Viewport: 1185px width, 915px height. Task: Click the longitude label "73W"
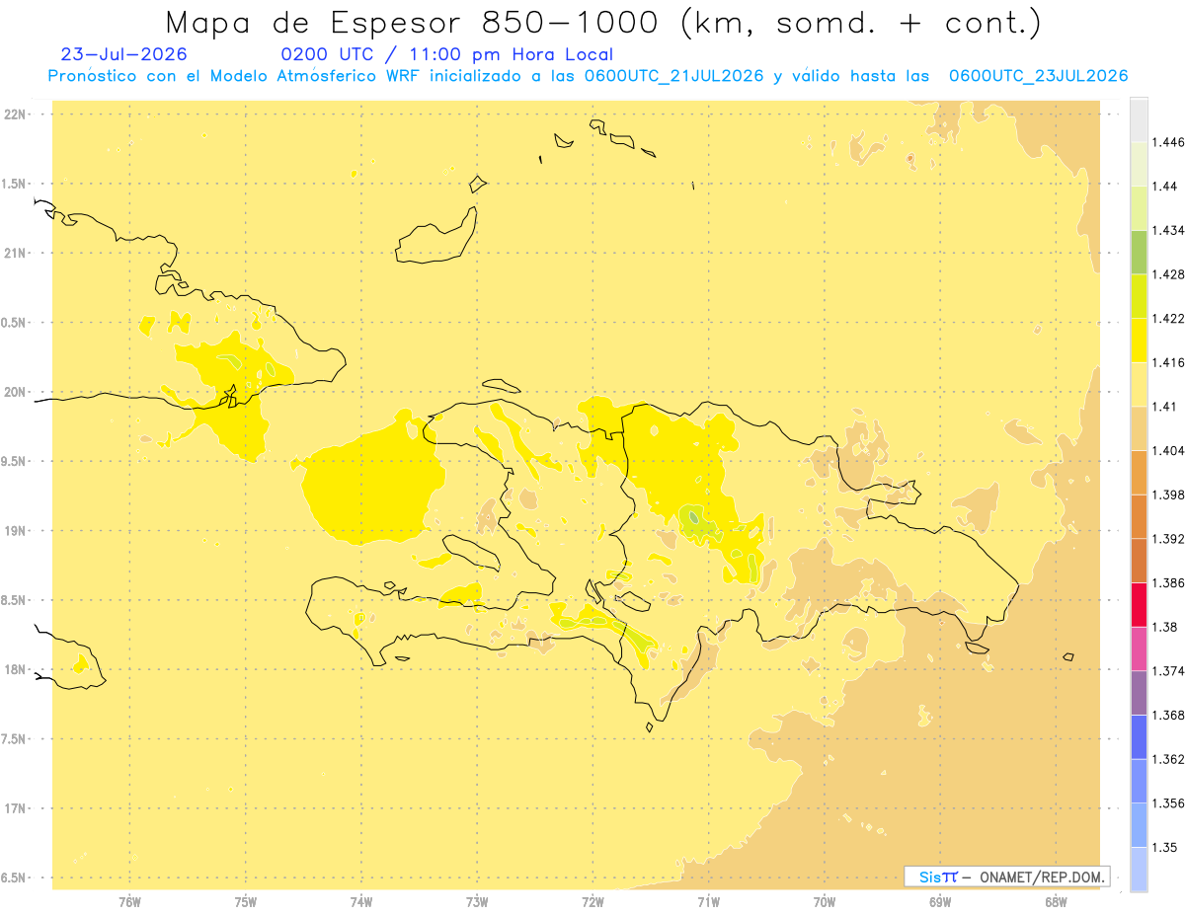click(x=477, y=902)
